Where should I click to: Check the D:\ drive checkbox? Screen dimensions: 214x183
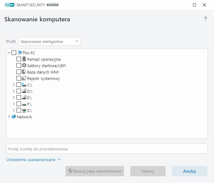click(19, 91)
